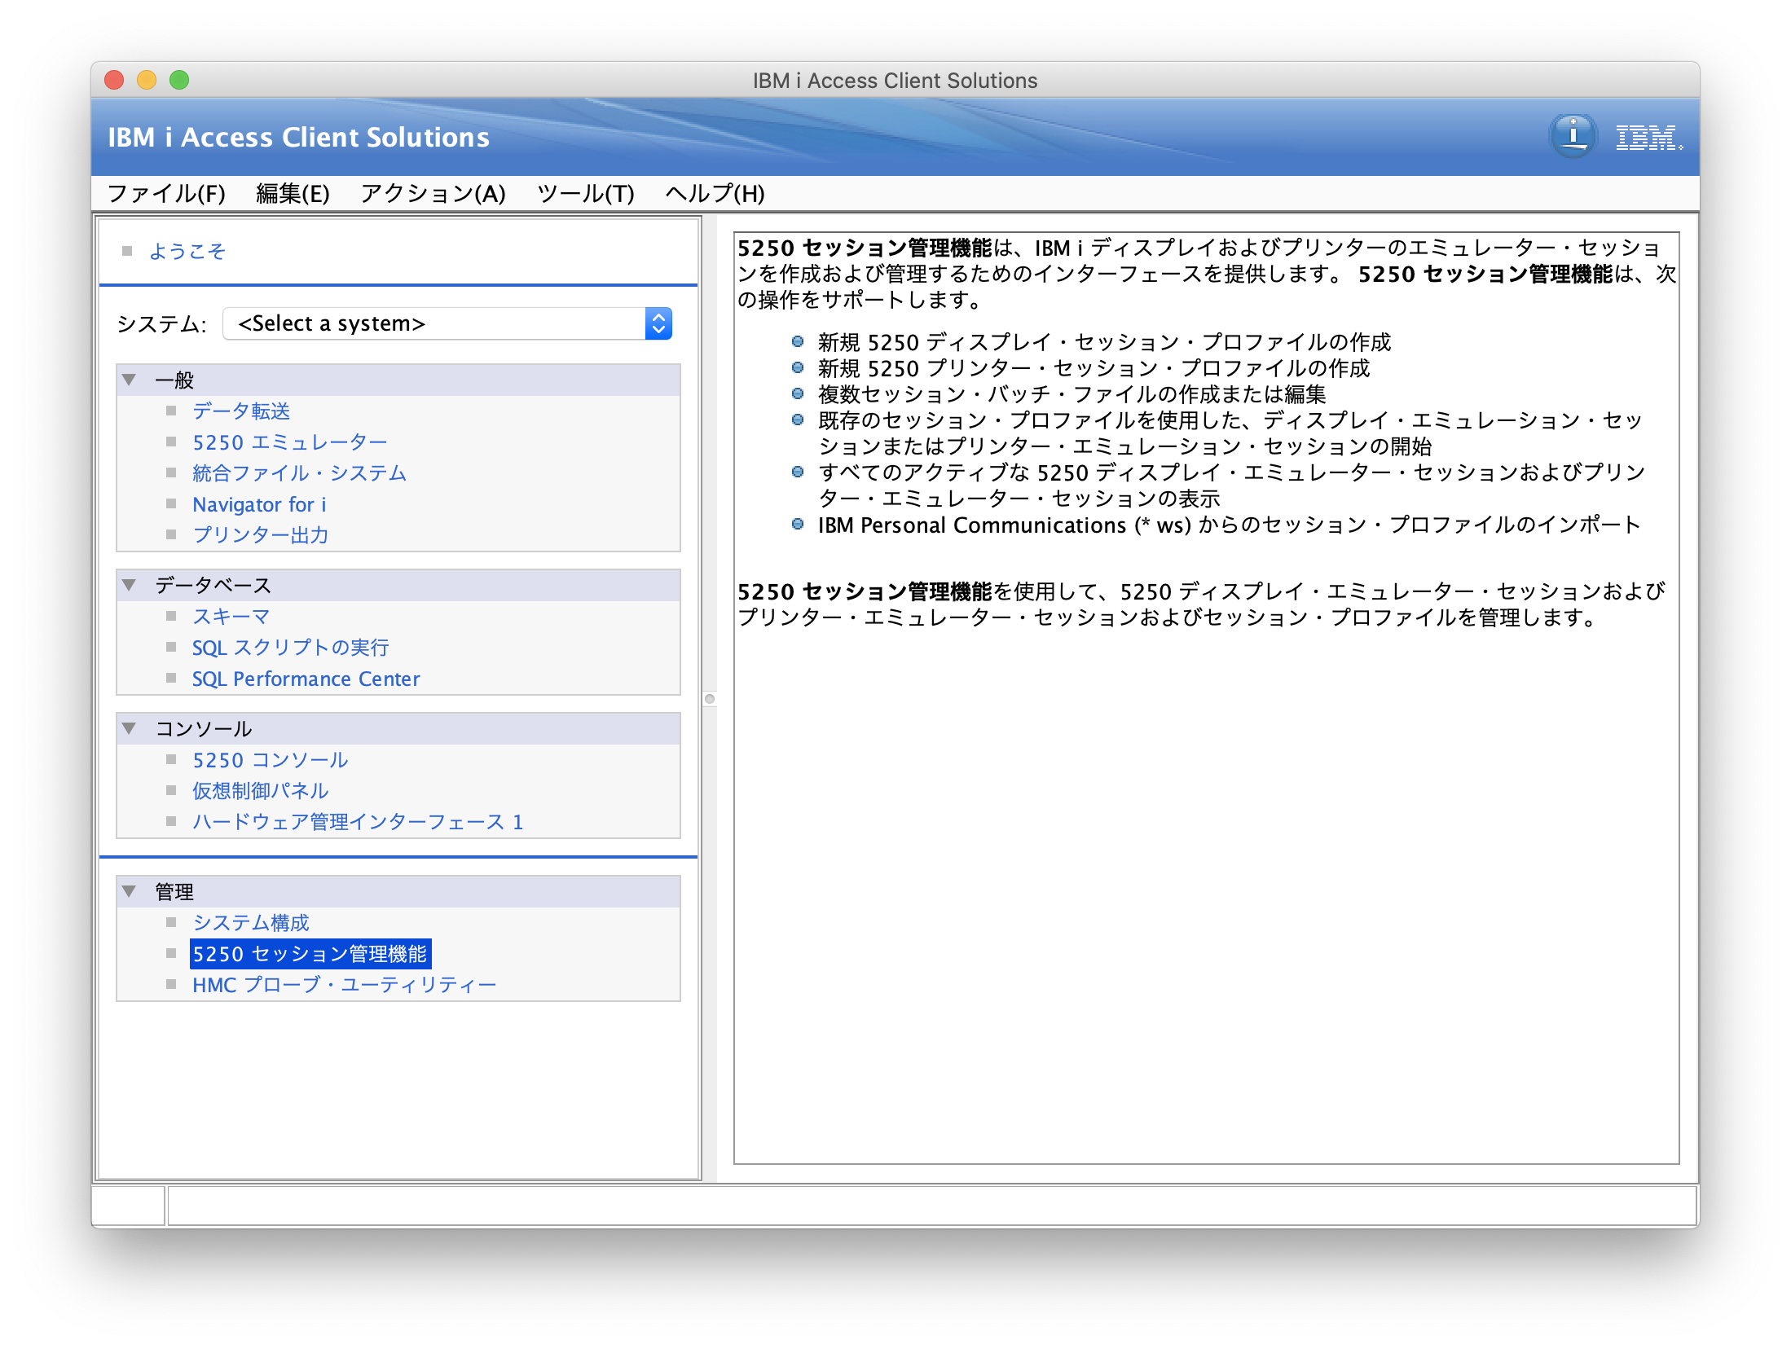Click the status bar message field
Viewport: 1791px width, 1349px height.
931,1206
